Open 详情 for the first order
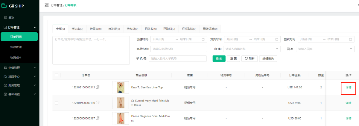The height and width of the screenshot is (126, 359). pyautogui.click(x=348, y=87)
